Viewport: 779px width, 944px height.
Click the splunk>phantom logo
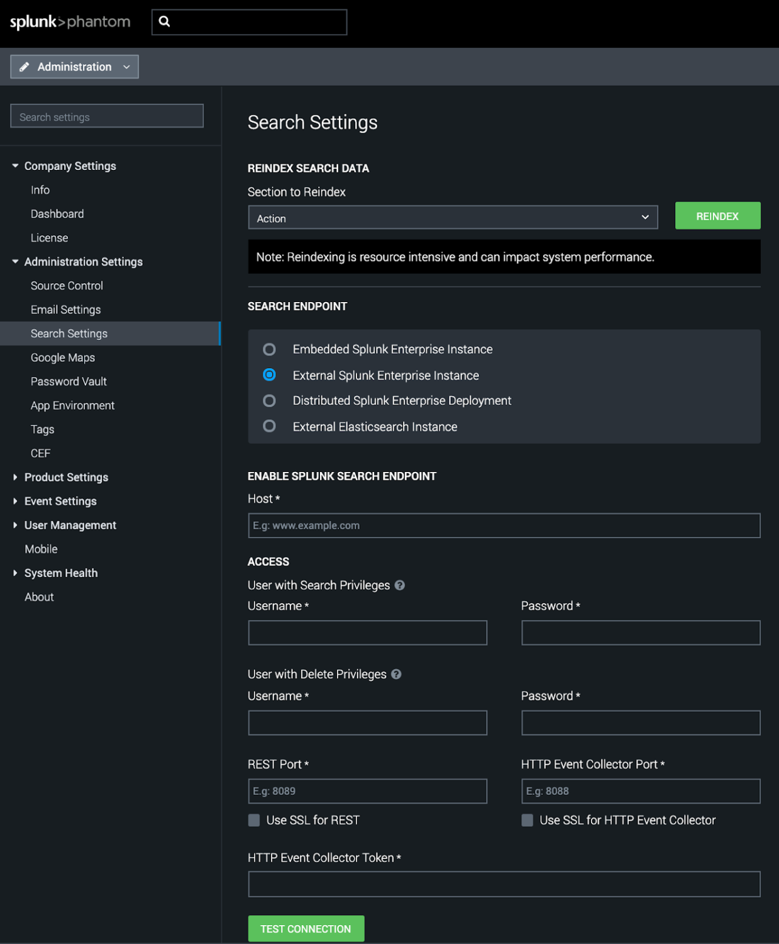pos(69,21)
